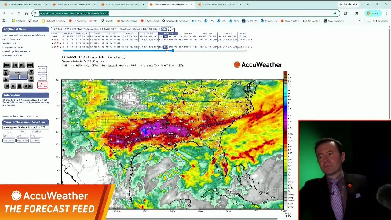Step forward one frame in the animation

pos(22,65)
